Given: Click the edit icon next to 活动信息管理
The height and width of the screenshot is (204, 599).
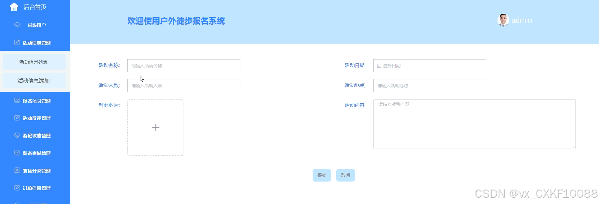Looking at the screenshot, I should pyautogui.click(x=17, y=42).
